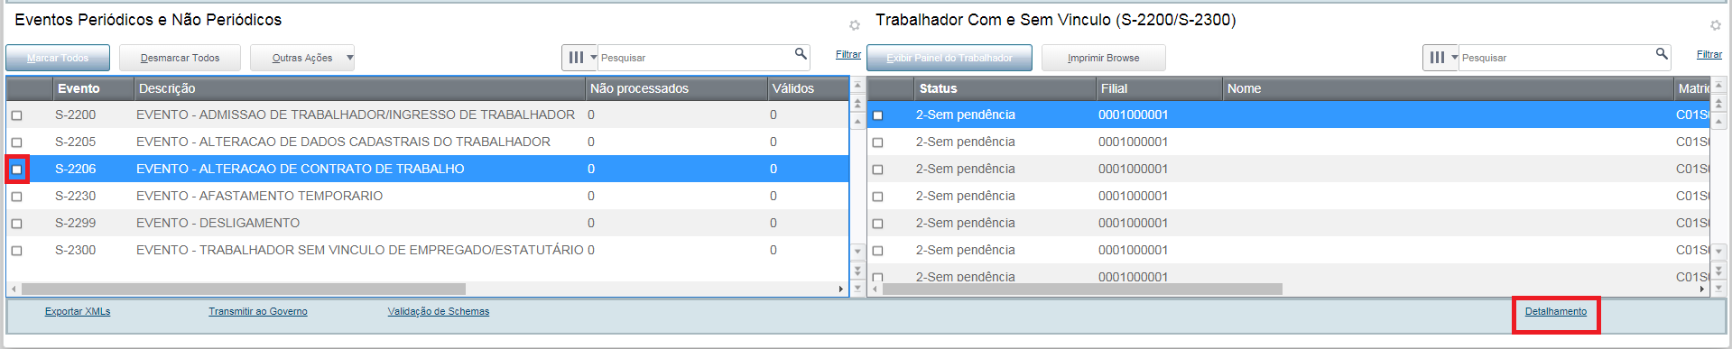Click magnifier icon in right Pesquisar field
The image size is (1732, 349).
coord(1662,55)
